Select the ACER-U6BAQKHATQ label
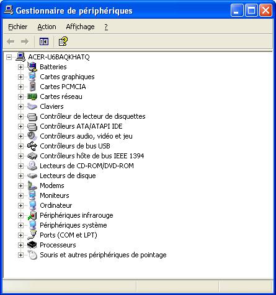Viewport: 276px width, 295px height. 59,57
